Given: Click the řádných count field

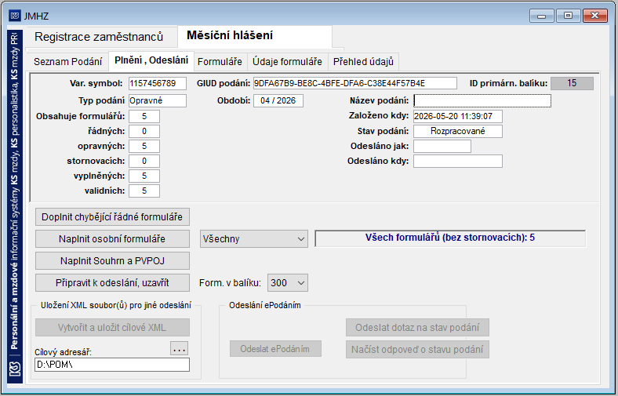Looking at the screenshot, I should click(144, 131).
